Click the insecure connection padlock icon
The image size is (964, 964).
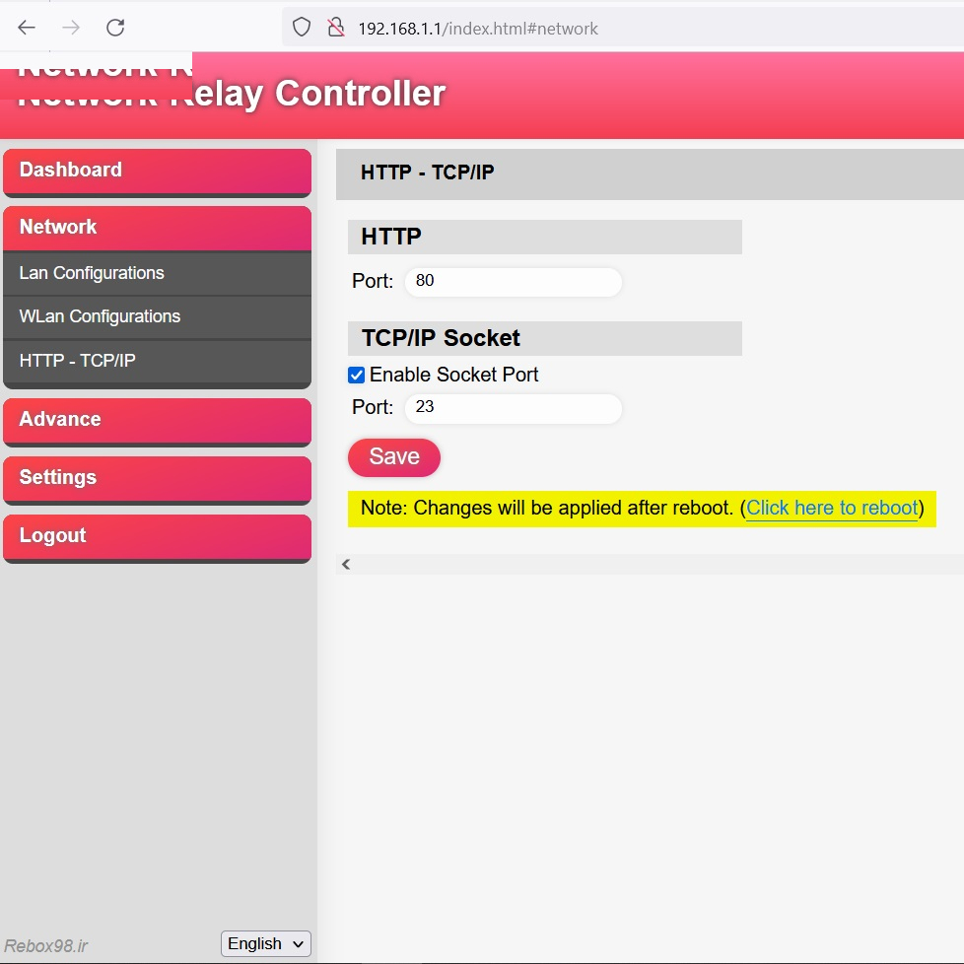click(x=335, y=28)
